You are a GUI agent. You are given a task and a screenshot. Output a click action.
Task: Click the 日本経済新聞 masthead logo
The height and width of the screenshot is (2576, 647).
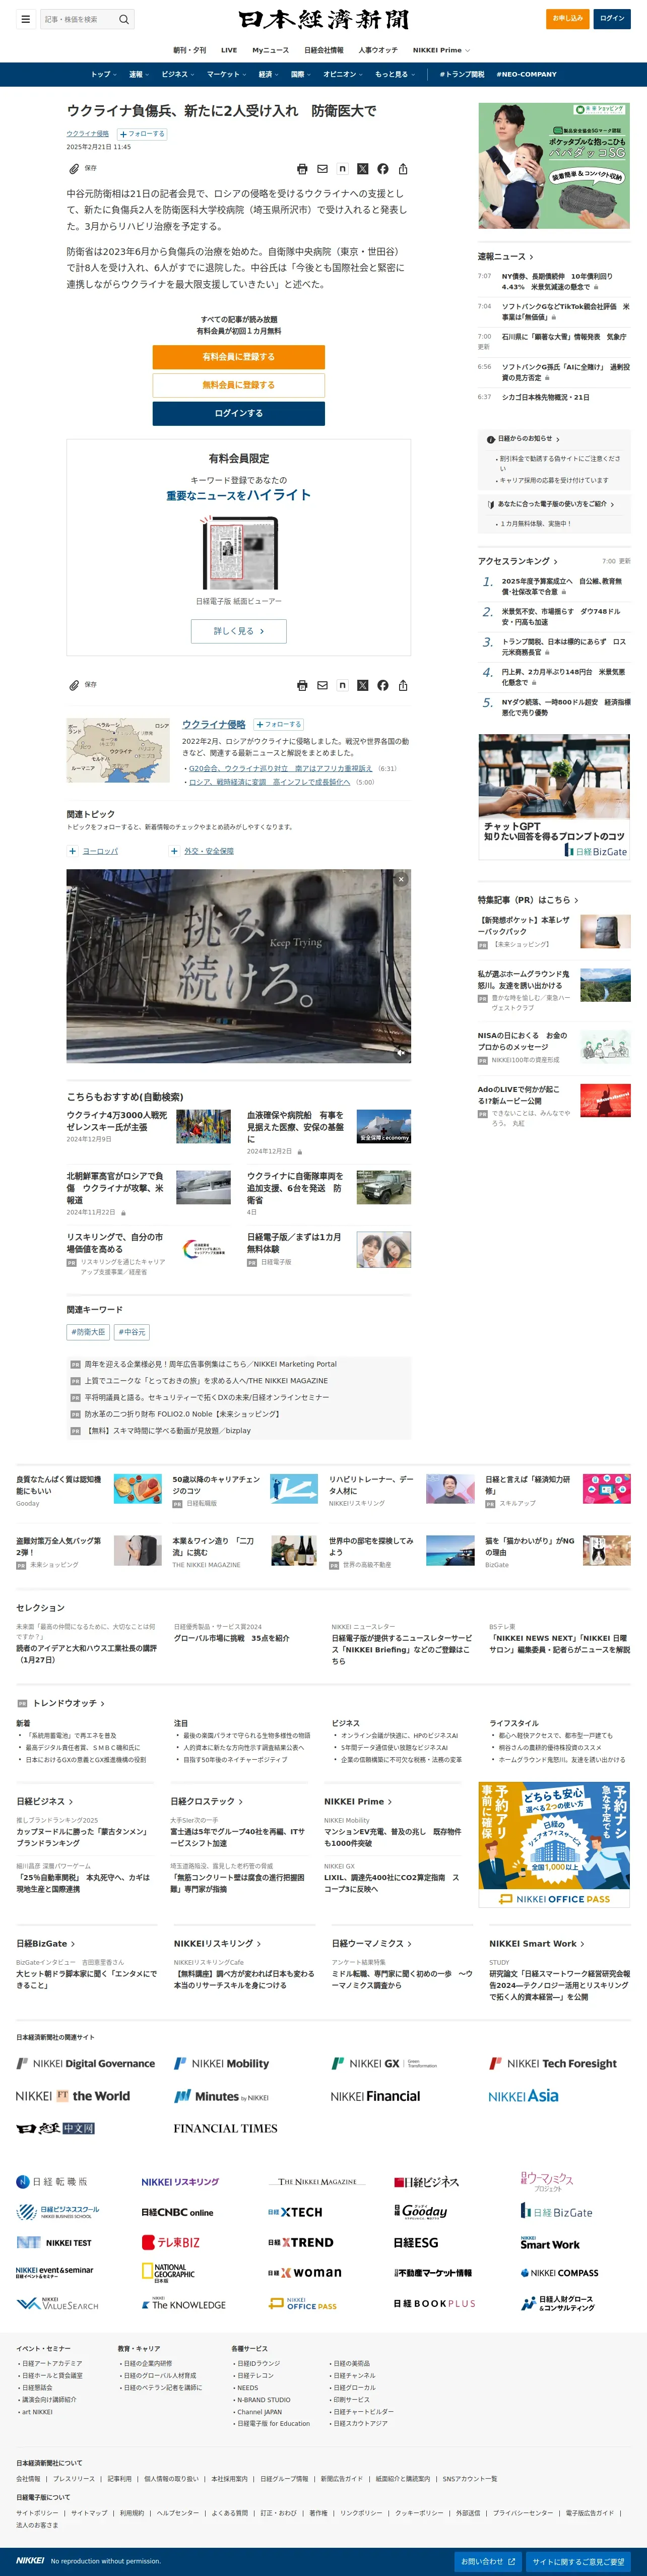coord(323,20)
